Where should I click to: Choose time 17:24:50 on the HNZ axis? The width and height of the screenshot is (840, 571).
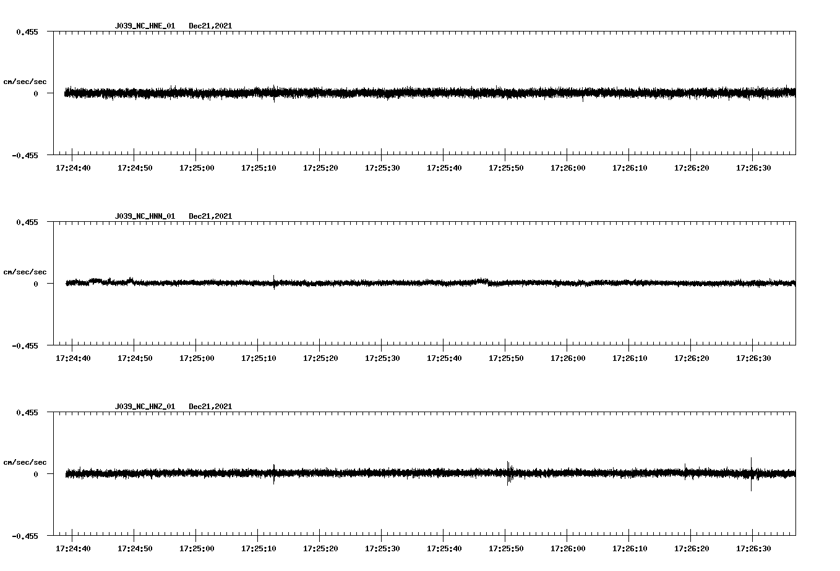point(135,548)
